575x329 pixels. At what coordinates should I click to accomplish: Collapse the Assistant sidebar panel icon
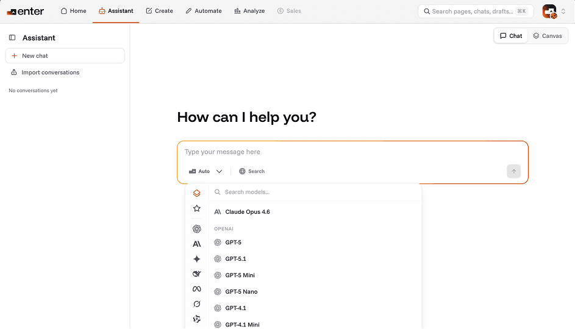12,37
